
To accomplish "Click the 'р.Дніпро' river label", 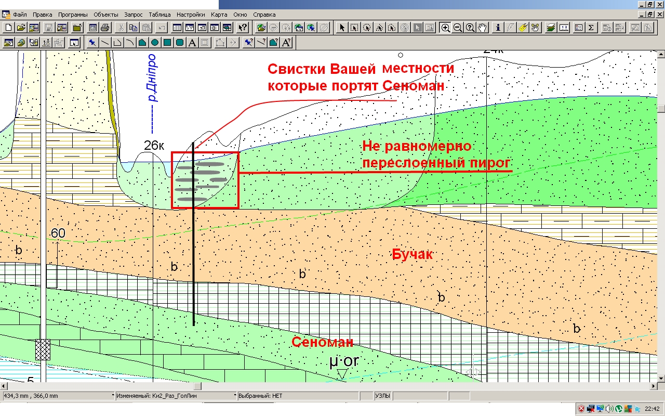I will point(152,77).
